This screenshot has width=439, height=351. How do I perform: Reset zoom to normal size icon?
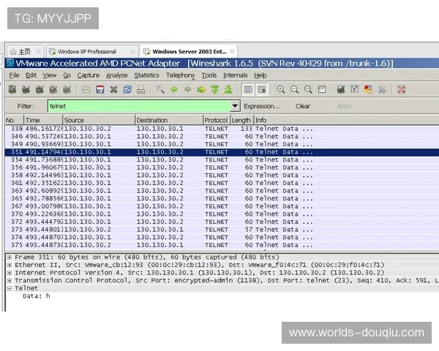point(308,89)
